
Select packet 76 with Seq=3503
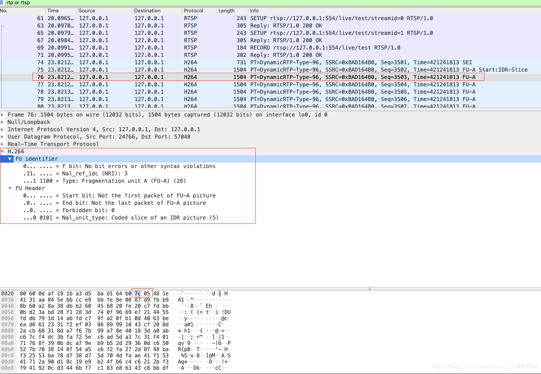pyautogui.click(x=270, y=77)
